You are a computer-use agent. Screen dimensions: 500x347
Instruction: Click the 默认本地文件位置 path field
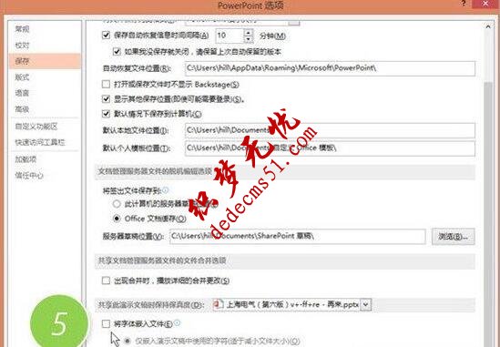[x=330, y=130]
